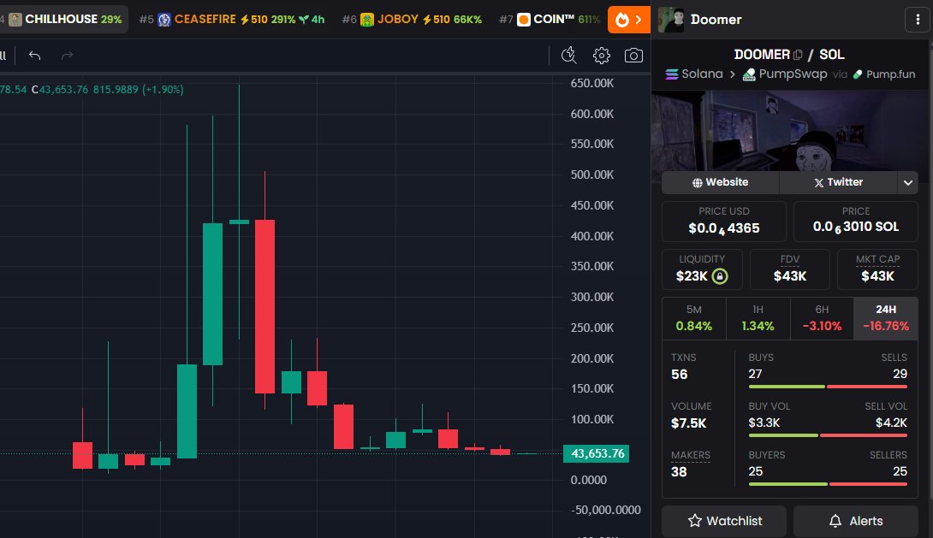This screenshot has width=933, height=538.
Task: Take a chart snapshot with camera icon
Action: (633, 56)
